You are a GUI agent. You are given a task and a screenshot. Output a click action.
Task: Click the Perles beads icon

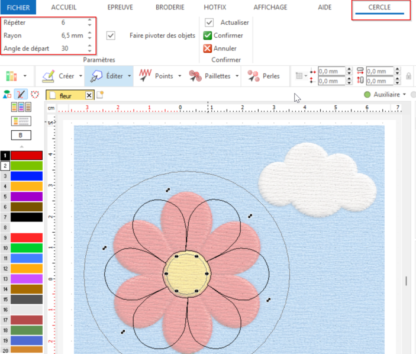tap(253, 76)
